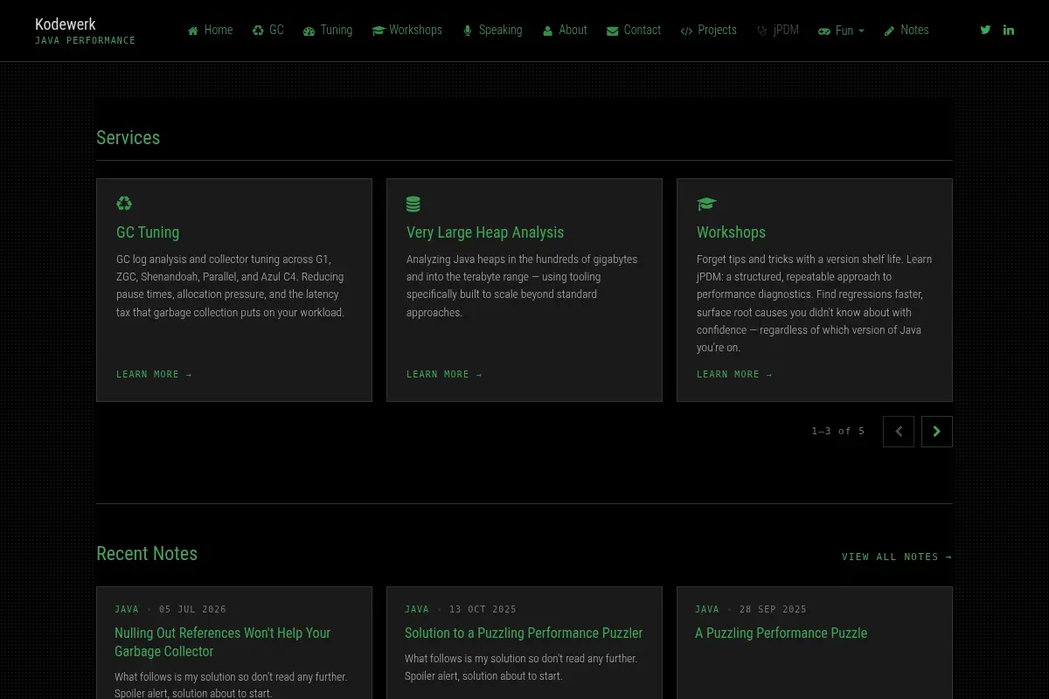1049x699 pixels.
Task: Click the database stack icon on Heap Analysis card
Action: [413, 204]
